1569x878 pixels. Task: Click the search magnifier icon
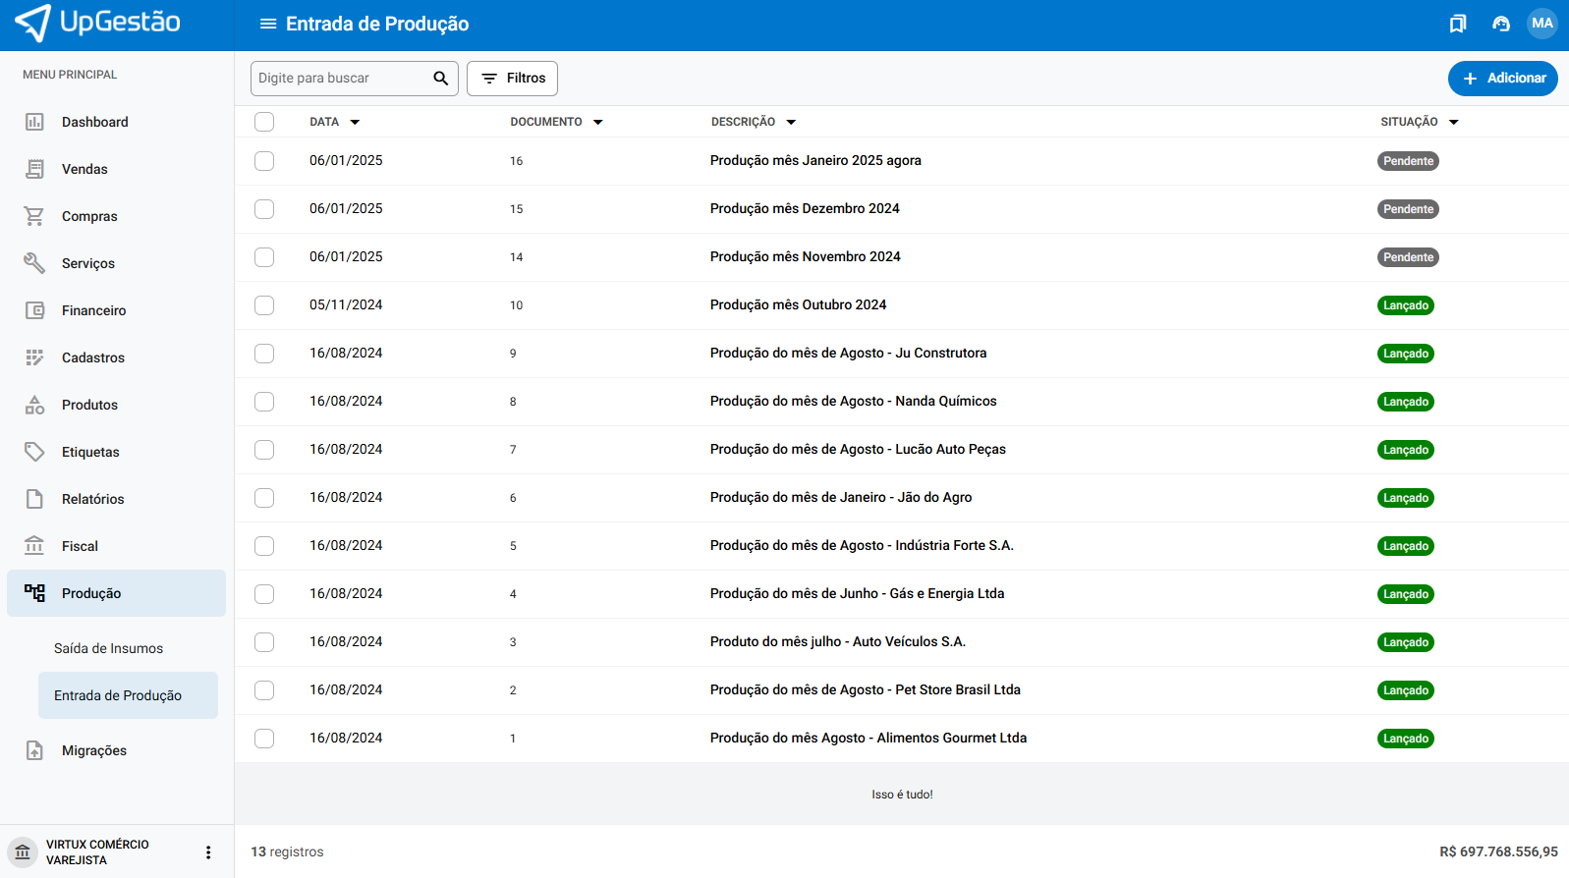point(441,79)
